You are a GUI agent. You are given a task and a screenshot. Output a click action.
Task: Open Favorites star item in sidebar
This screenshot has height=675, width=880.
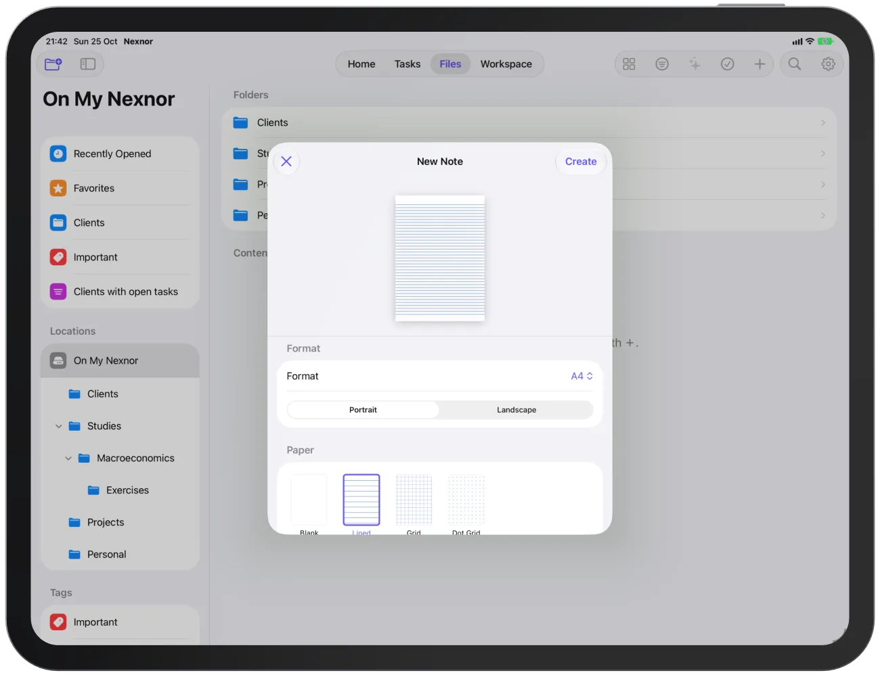(x=120, y=188)
